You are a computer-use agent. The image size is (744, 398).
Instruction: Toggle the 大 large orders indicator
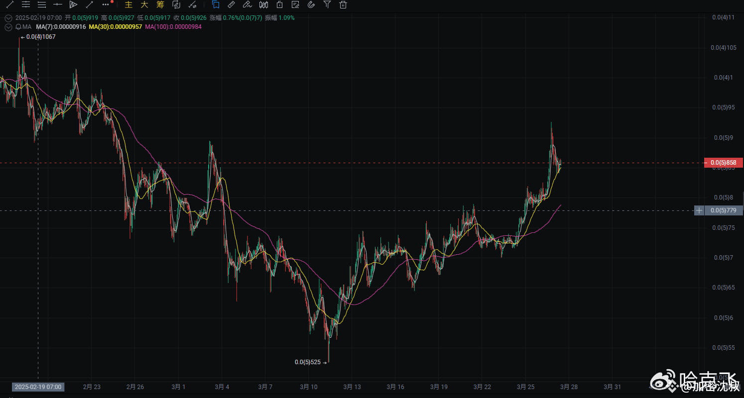(x=144, y=4)
